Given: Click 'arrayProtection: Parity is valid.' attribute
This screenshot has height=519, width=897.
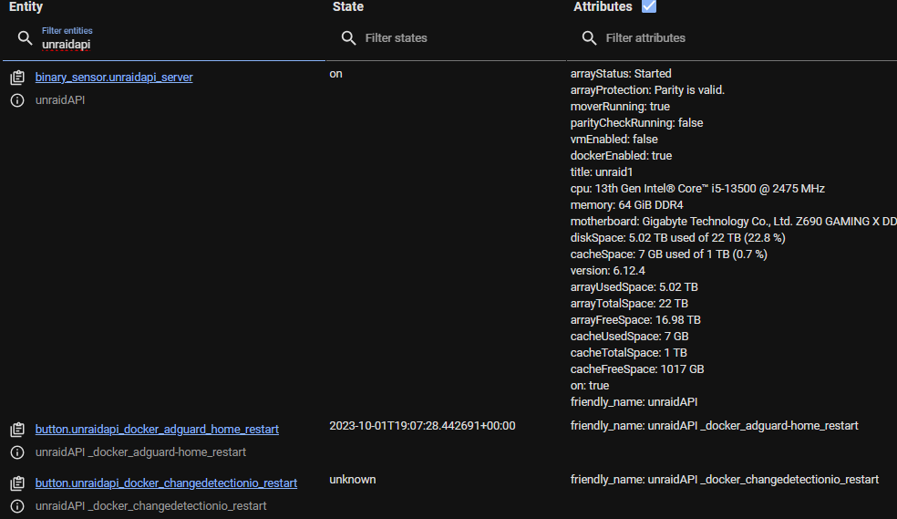Looking at the screenshot, I should pyautogui.click(x=647, y=89).
